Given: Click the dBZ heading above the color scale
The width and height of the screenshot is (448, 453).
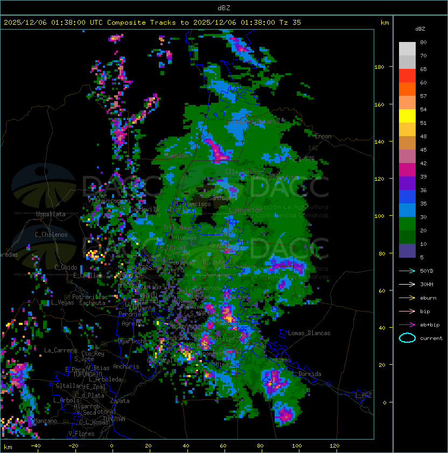Looking at the screenshot, I should point(420,29).
